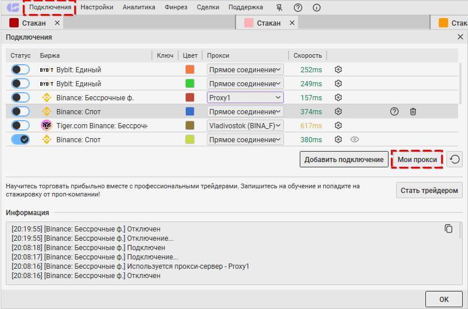Open the Аналитика menu
This screenshot has width=468, height=309.
coord(139,8)
